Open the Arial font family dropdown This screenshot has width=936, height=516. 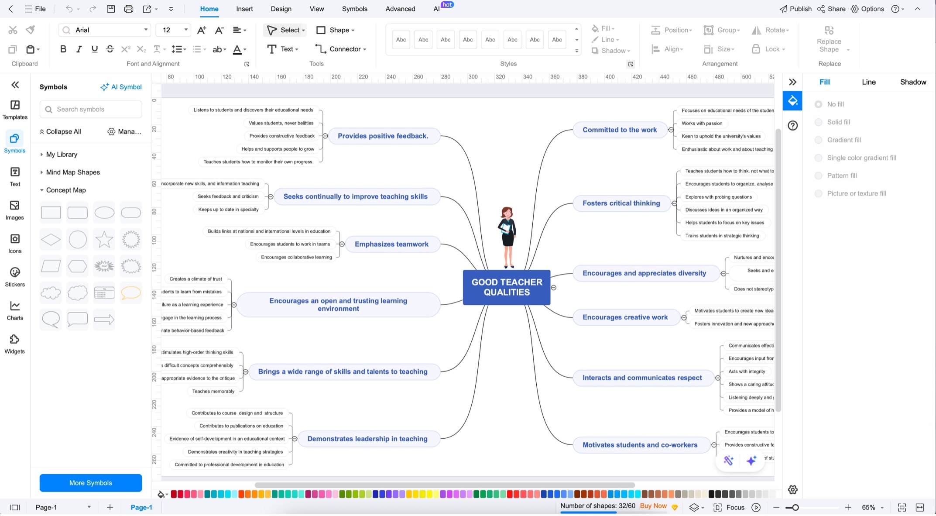[146, 30]
